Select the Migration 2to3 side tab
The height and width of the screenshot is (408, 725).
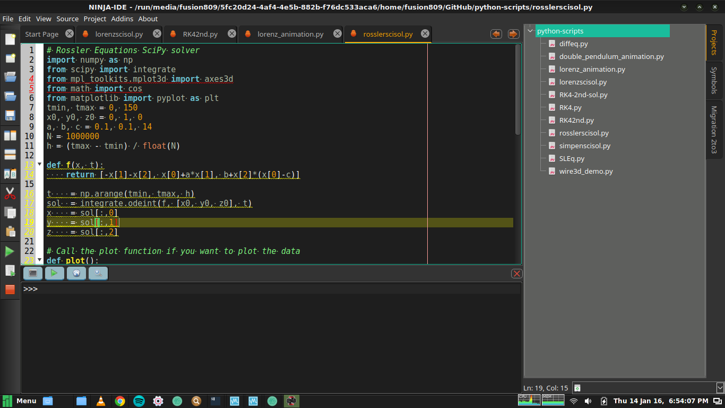(715, 130)
